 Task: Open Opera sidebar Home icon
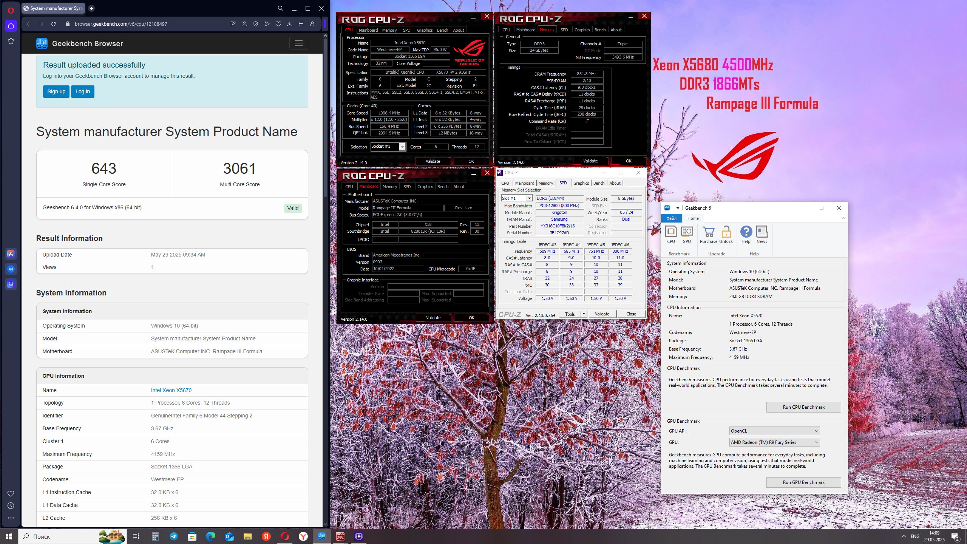tap(11, 26)
